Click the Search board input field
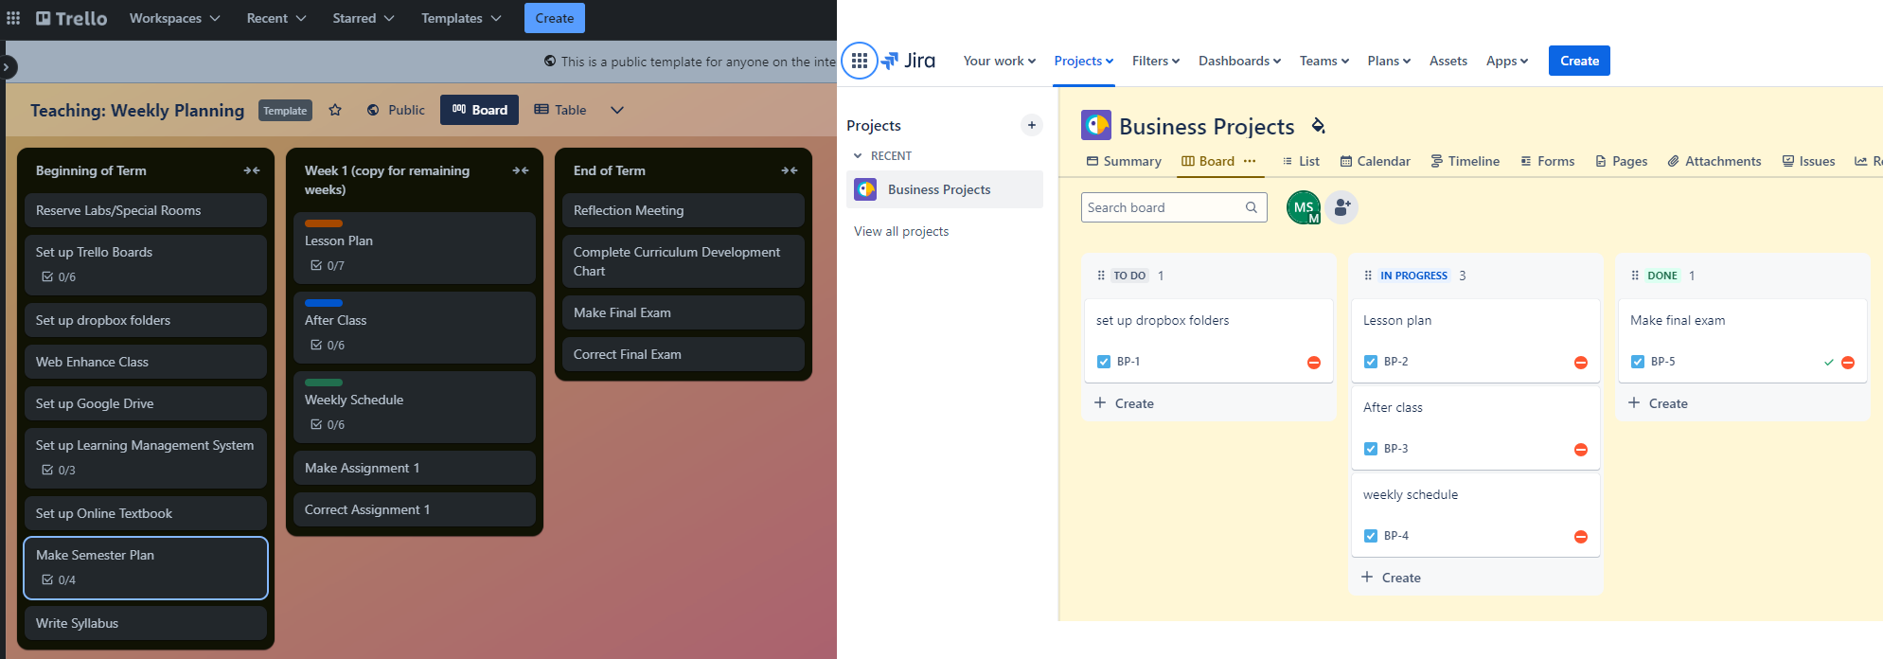The height and width of the screenshot is (659, 1883). click(x=1163, y=207)
